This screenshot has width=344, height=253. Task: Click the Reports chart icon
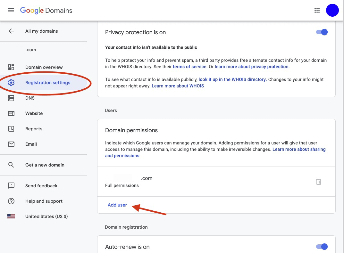point(11,129)
